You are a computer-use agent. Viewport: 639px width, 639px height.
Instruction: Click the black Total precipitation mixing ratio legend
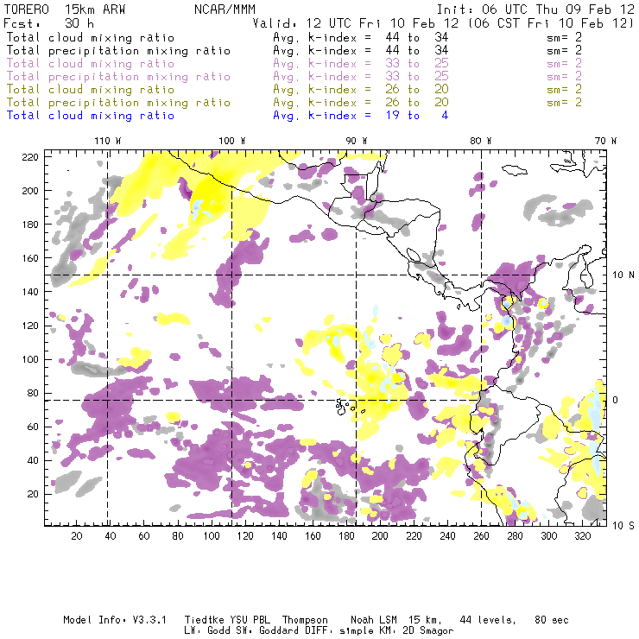point(118,51)
